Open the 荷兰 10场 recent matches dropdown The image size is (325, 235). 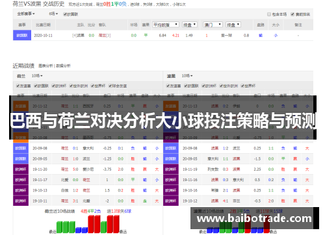point(37,76)
